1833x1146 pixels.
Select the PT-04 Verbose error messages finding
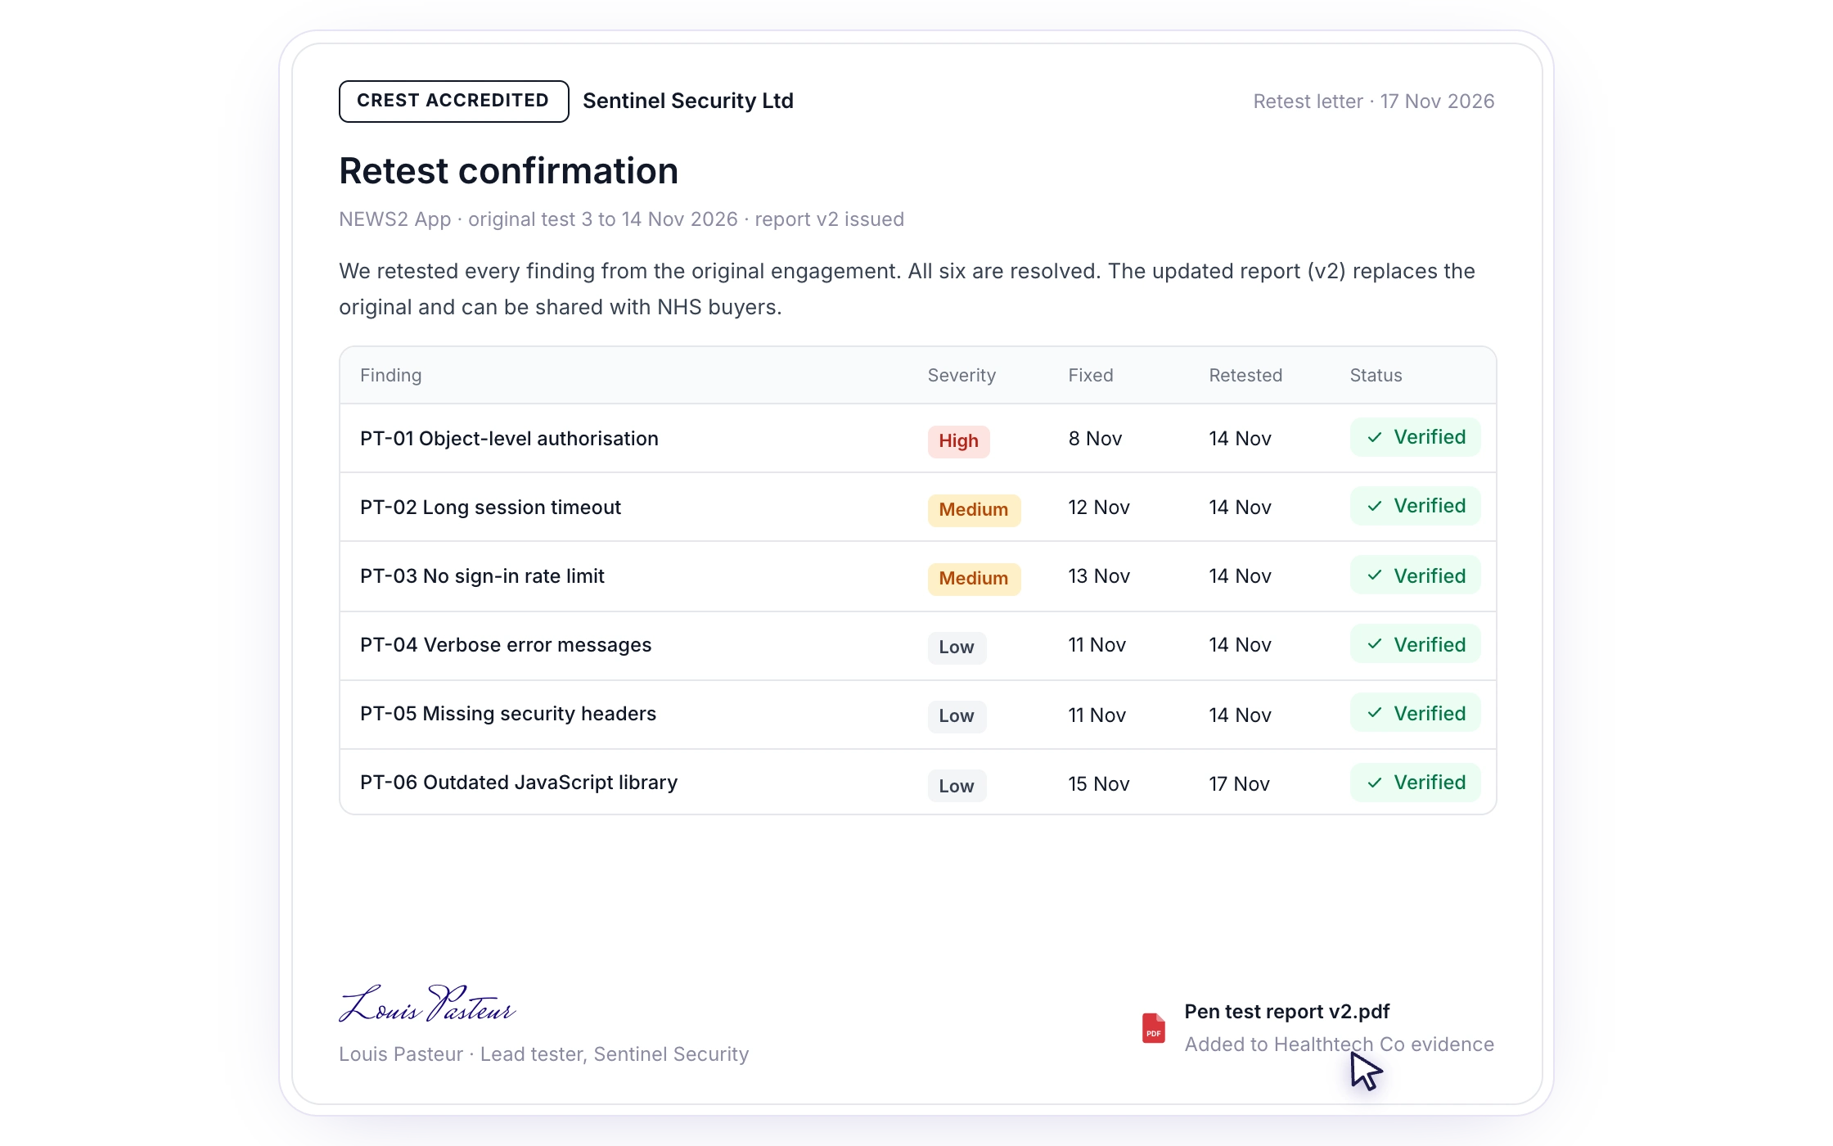pos(506,645)
